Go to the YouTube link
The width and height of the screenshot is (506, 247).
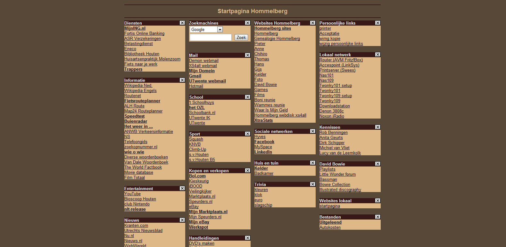pyautogui.click(x=132, y=194)
